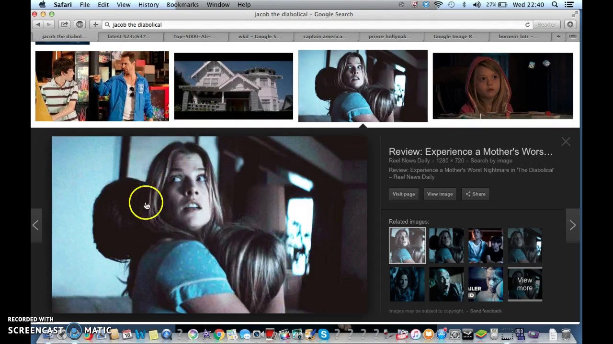Select the white house image result
The width and height of the screenshot is (613, 344).
point(233,86)
